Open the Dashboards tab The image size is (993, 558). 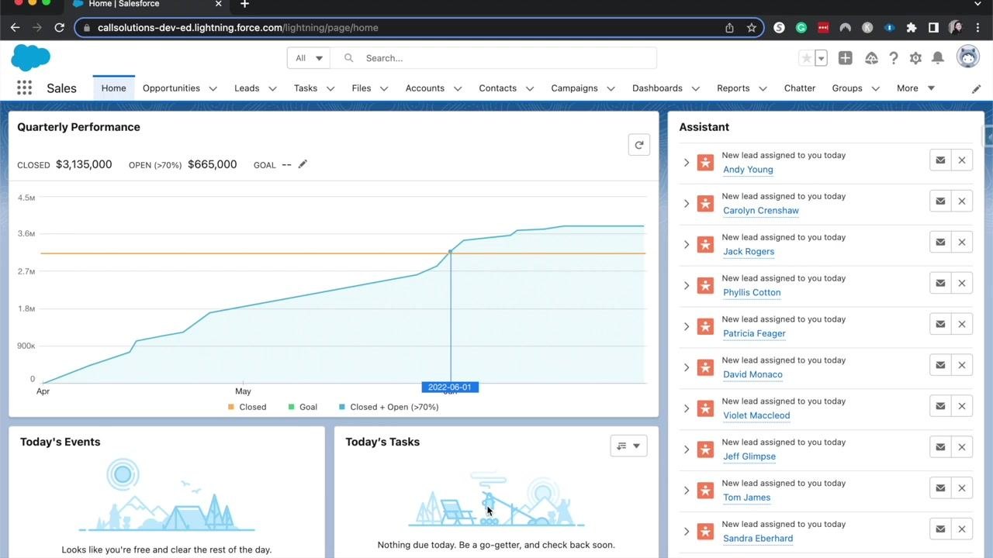coord(657,88)
